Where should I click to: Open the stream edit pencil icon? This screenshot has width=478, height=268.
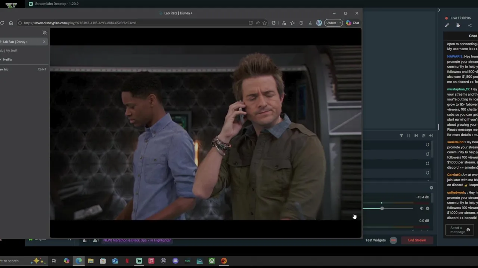coord(447,25)
